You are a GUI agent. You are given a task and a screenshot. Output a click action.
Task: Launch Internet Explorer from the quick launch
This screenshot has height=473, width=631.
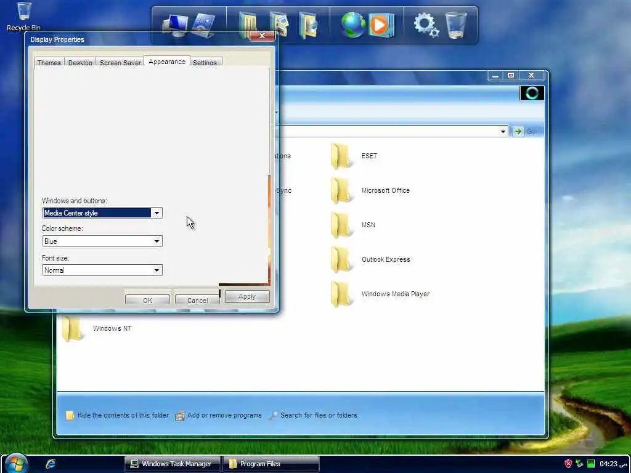click(x=51, y=463)
